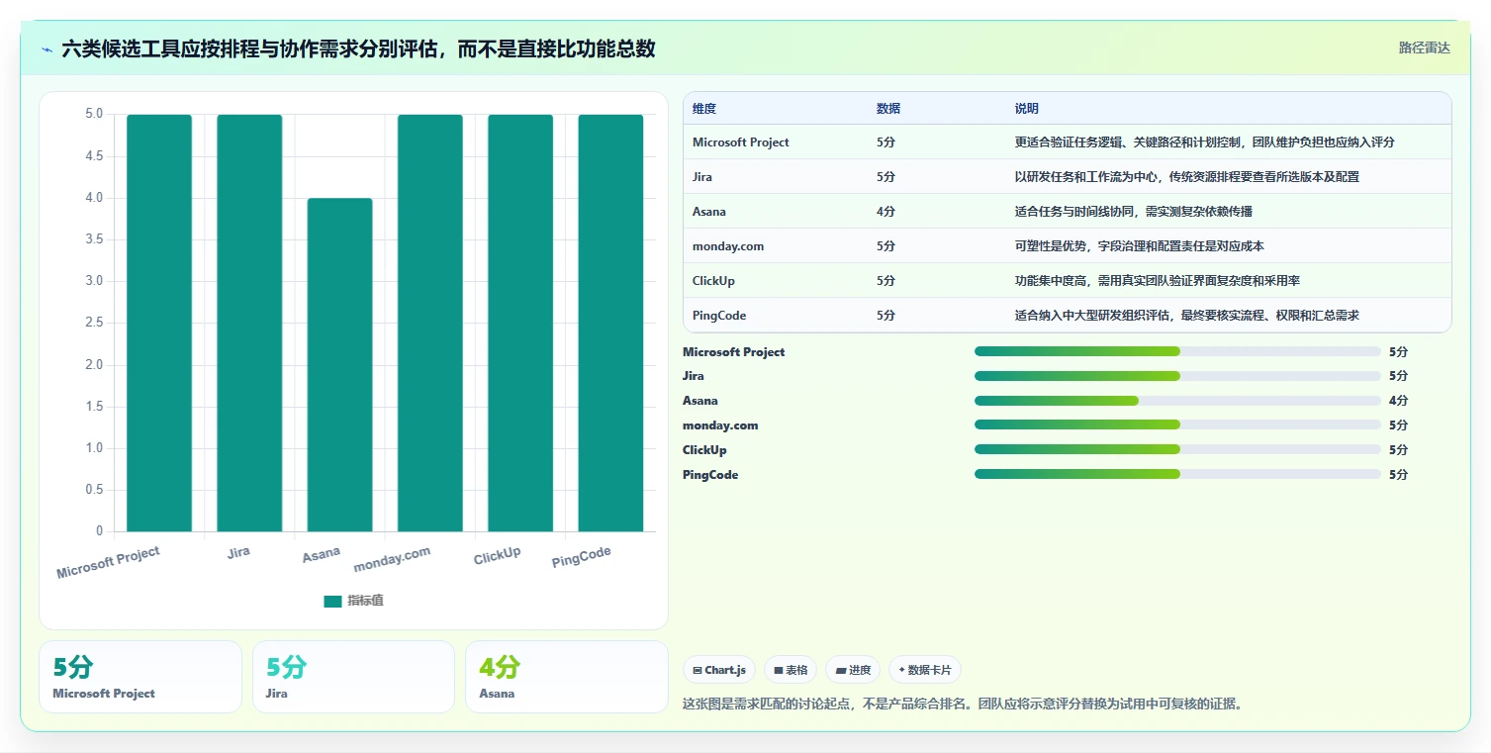
Task: Click description '可塑性是优势，字段治理和配置责任是对应成本'
Action: [x=1140, y=246]
